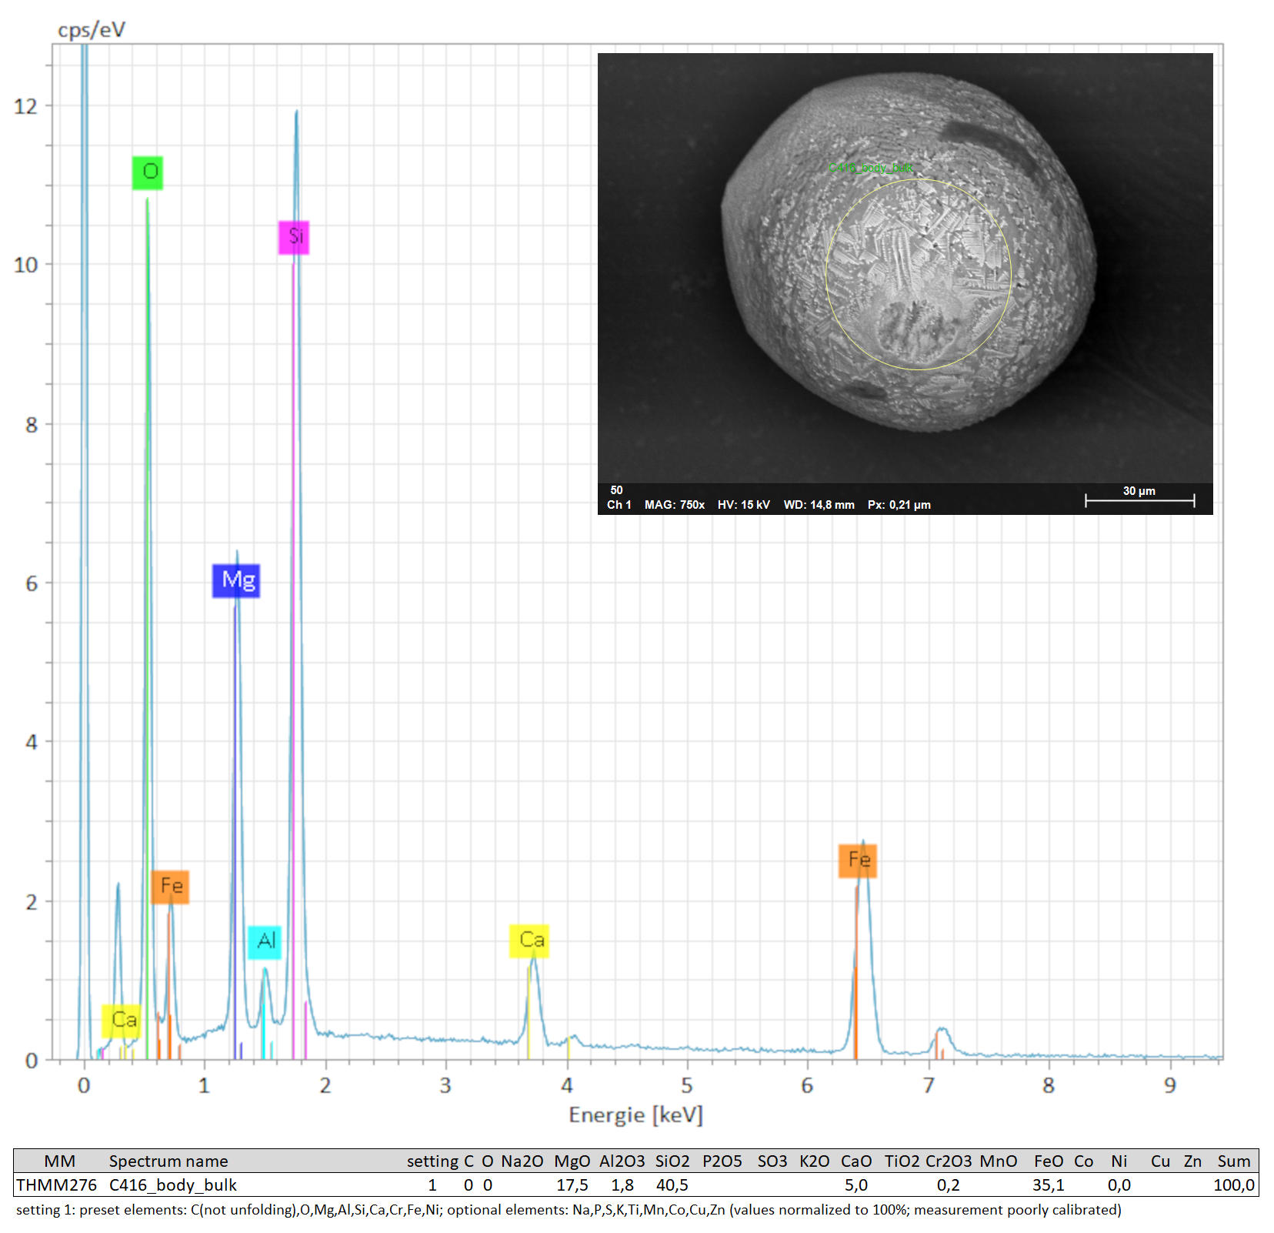Click the green C416_body_bulk annotation in the SEM image
The height and width of the screenshot is (1233, 1274).
pos(870,168)
